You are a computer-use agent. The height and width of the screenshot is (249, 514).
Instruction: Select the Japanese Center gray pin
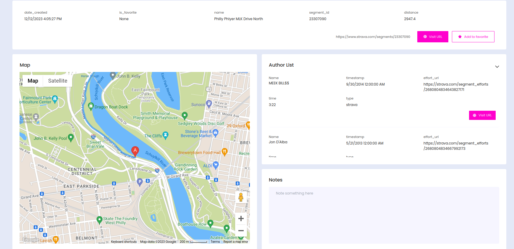coord(36,118)
